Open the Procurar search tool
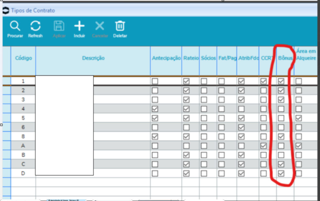The height and width of the screenshot is (201, 320). (x=15, y=29)
